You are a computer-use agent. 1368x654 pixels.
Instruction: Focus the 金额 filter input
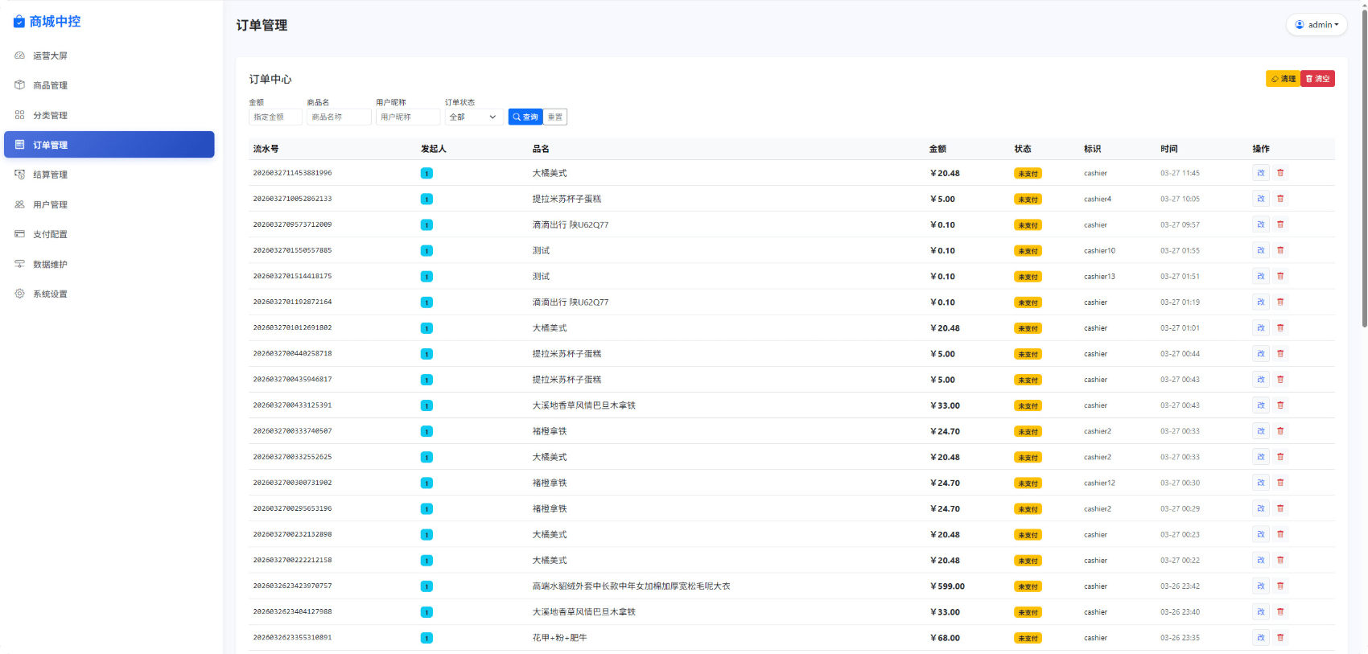(275, 117)
